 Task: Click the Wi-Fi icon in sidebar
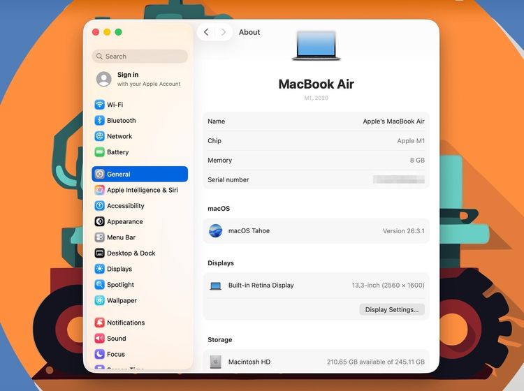click(x=100, y=105)
